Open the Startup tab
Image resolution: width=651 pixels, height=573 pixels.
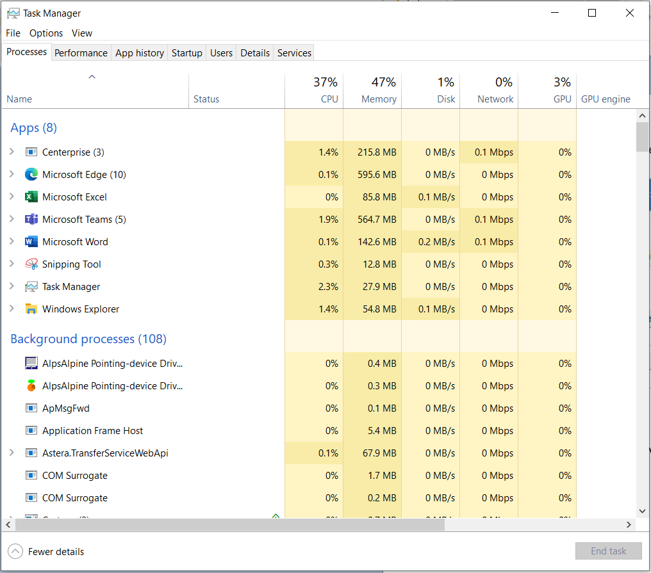pyautogui.click(x=186, y=53)
